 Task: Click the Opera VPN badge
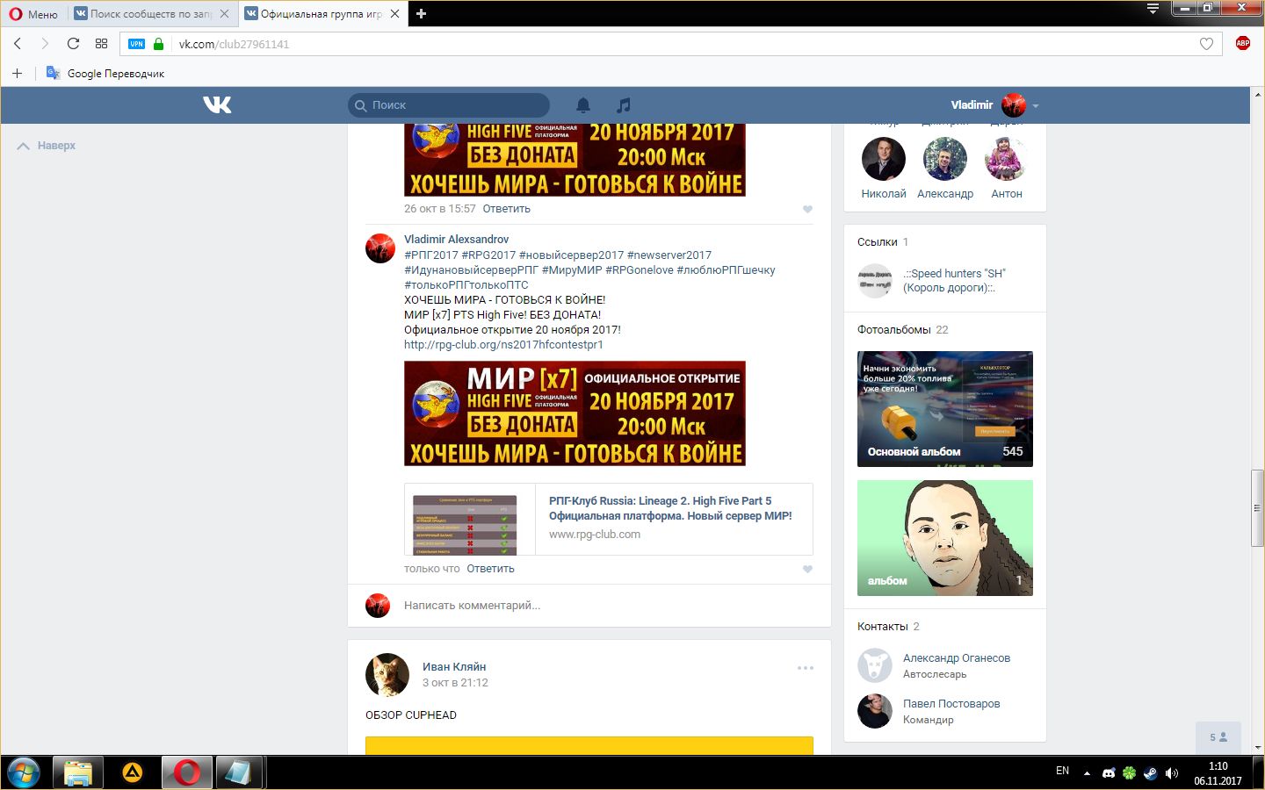point(136,44)
